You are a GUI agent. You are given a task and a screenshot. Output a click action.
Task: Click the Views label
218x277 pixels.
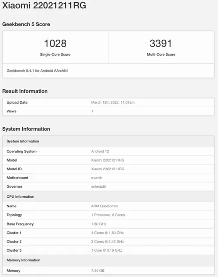point(11,111)
